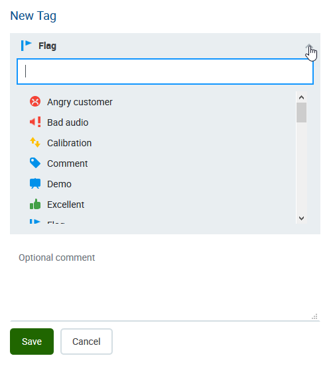
Task: Click the partially visible Flag list icon
Action: point(35,221)
